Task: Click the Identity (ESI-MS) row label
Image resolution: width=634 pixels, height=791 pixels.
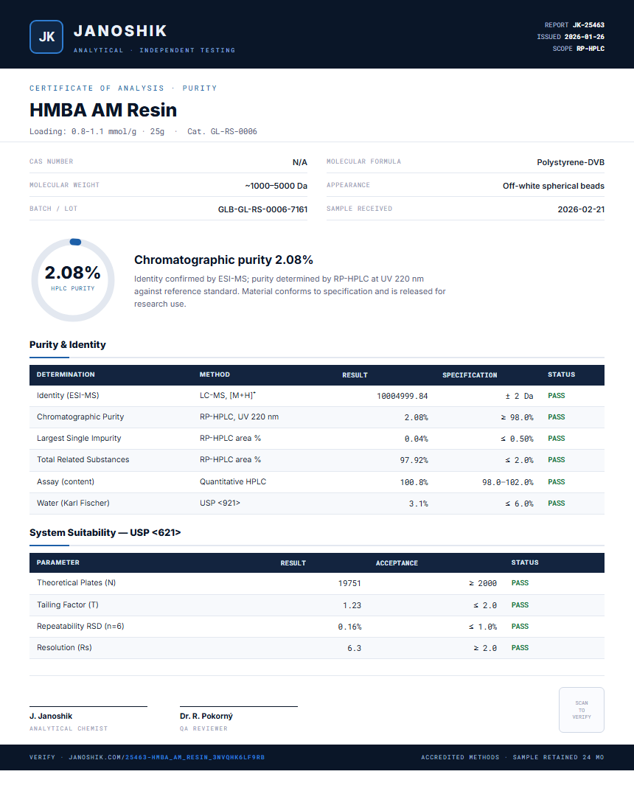Action: [x=68, y=395]
